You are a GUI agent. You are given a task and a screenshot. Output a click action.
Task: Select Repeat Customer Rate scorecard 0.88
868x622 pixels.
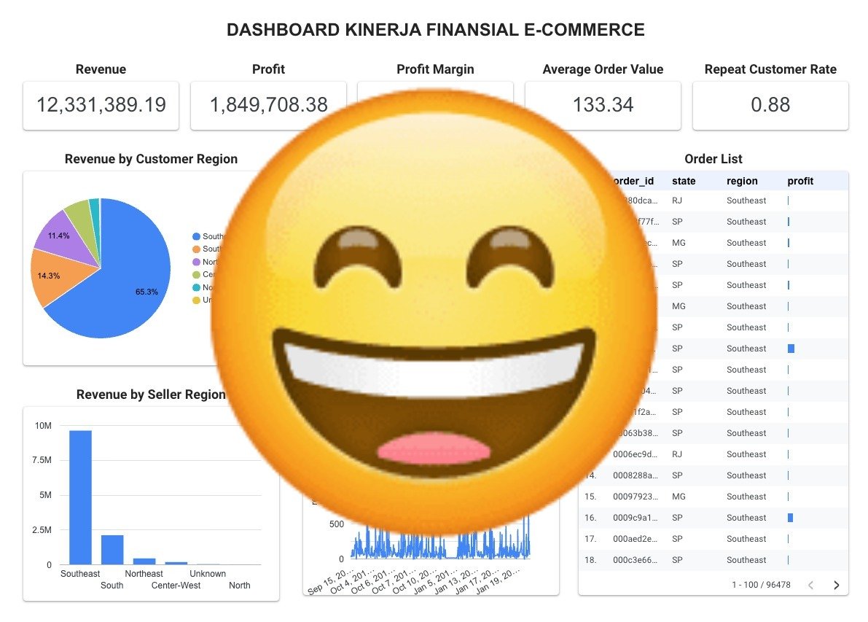click(x=770, y=105)
